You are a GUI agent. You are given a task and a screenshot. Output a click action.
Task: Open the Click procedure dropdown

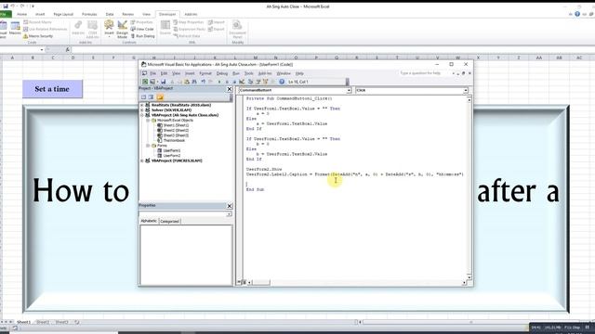pyautogui.click(x=465, y=91)
